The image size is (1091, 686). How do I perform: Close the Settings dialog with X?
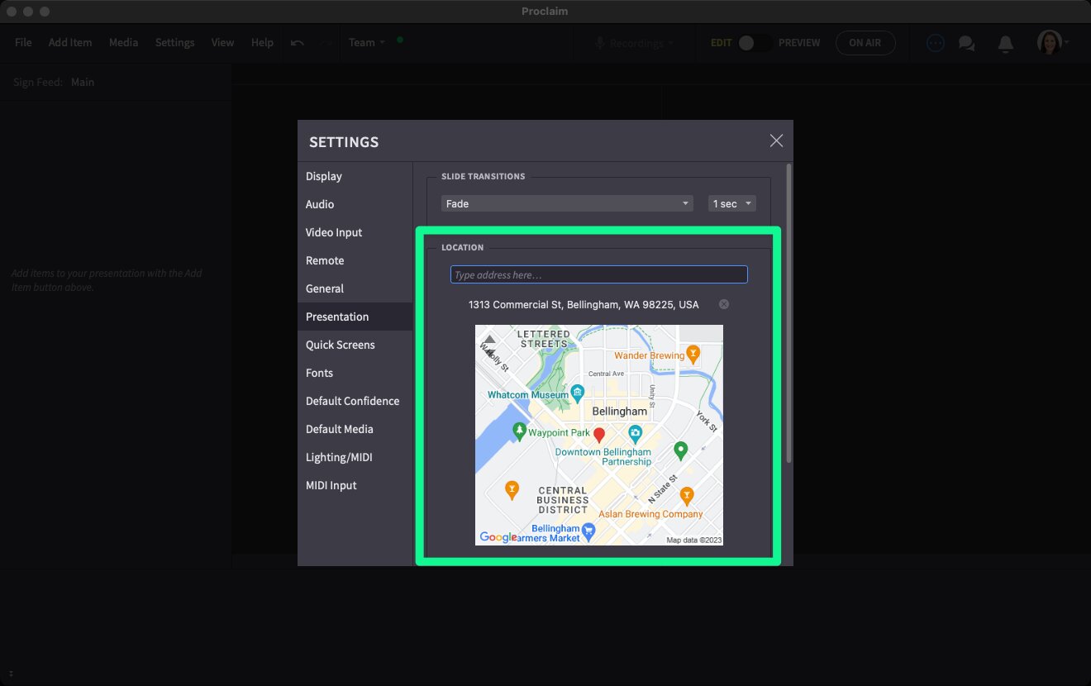(x=776, y=141)
